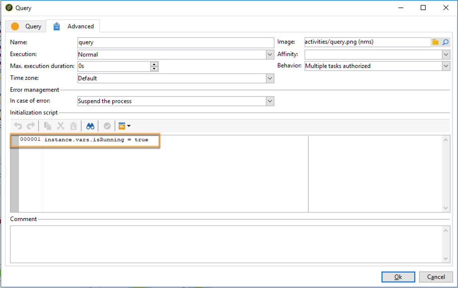Increase max execution duration value

(x=154, y=64)
